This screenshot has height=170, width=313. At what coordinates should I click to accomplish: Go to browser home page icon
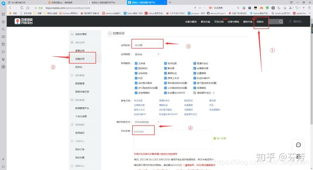click(x=28, y=8)
